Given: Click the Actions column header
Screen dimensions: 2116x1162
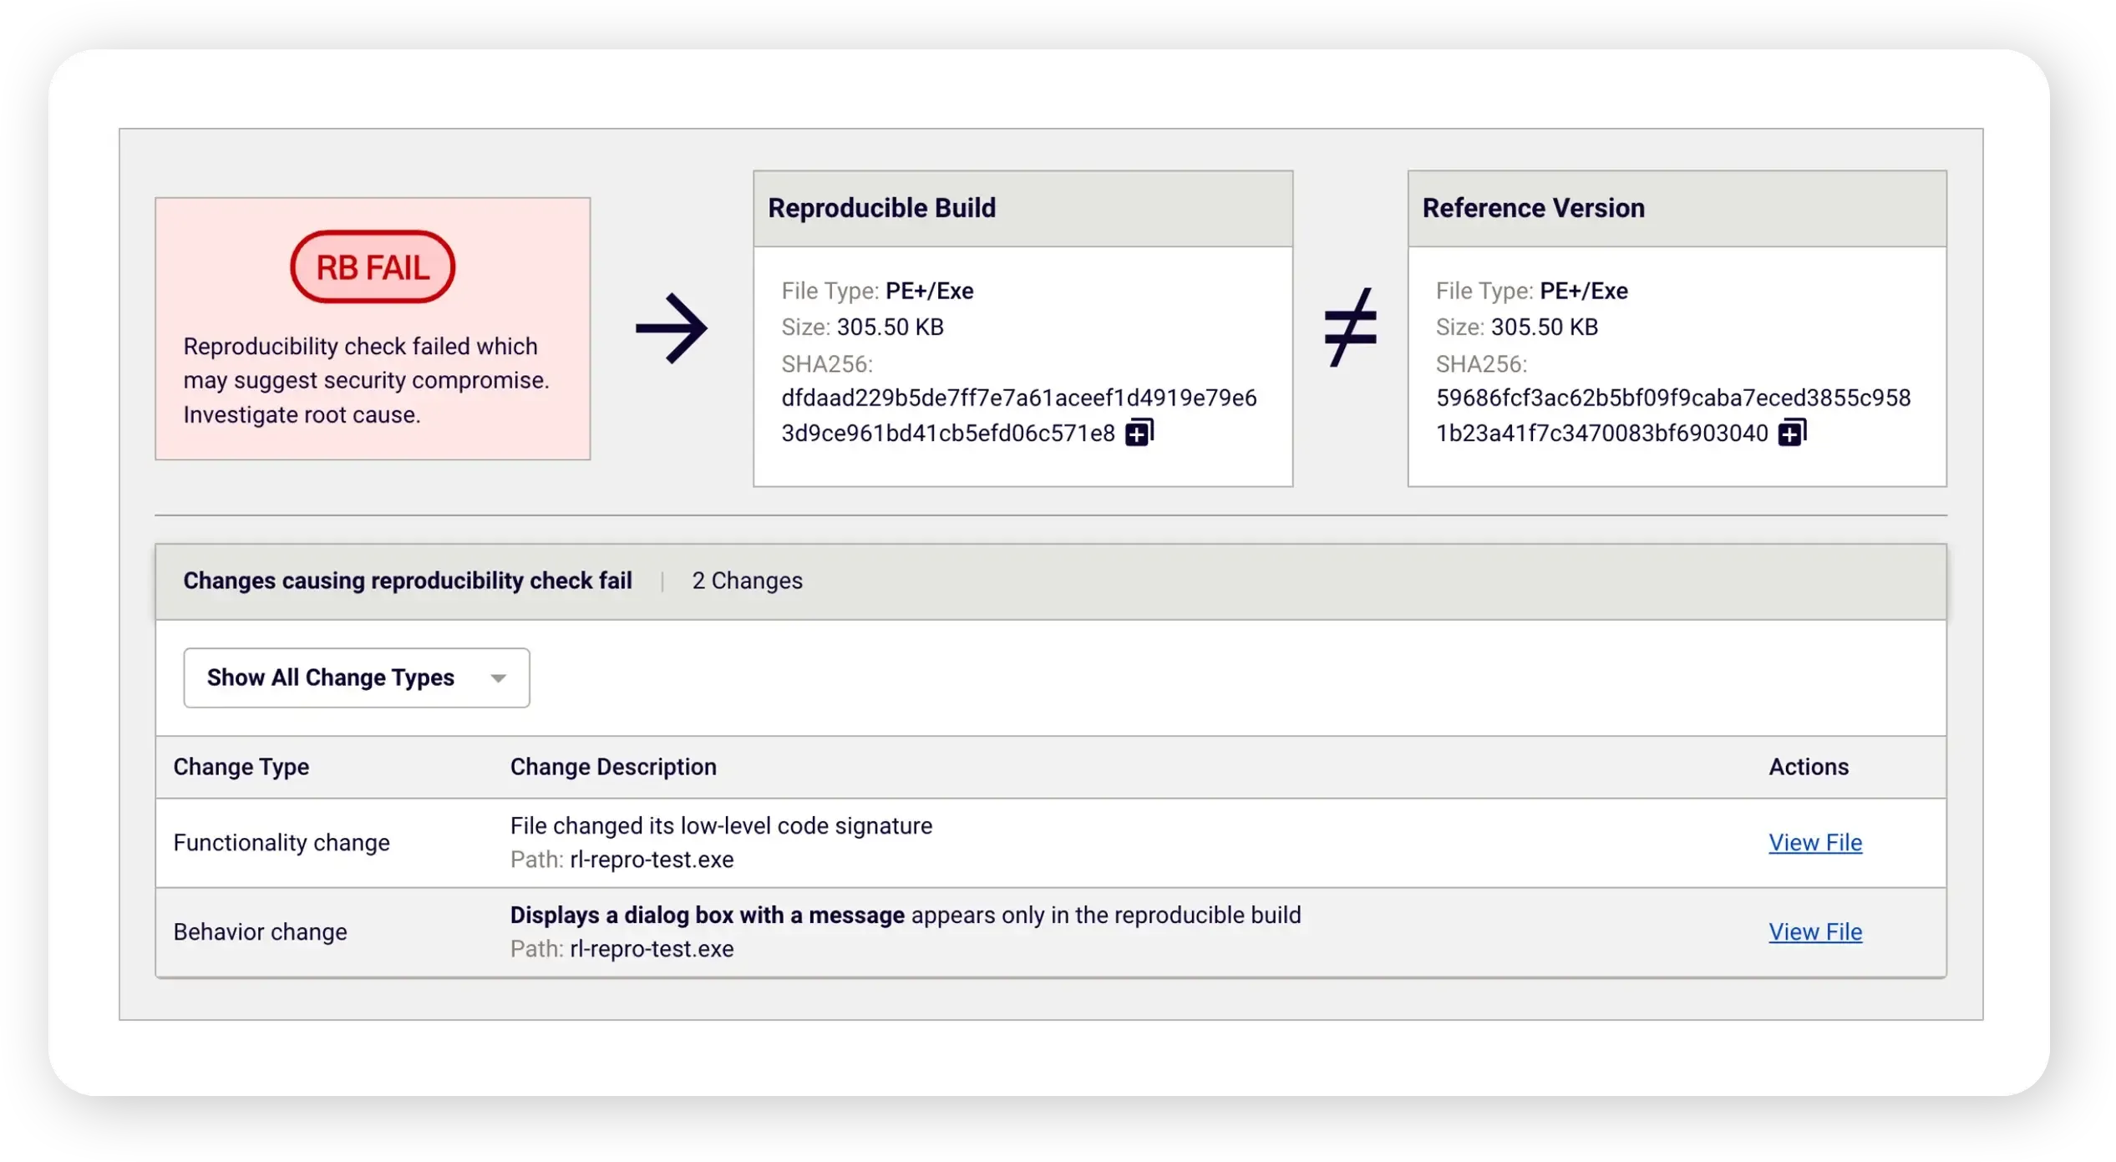Looking at the screenshot, I should [x=1809, y=766].
